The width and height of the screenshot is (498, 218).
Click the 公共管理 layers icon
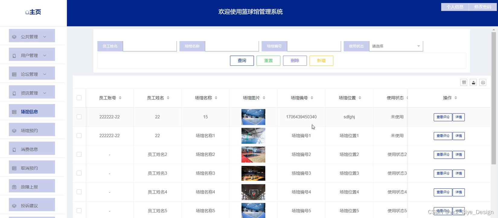pos(14,37)
